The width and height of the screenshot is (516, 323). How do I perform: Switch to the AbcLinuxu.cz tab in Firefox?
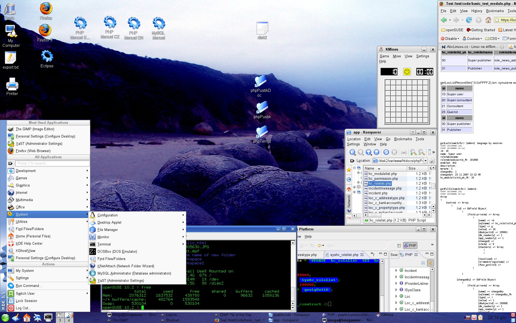(473, 47)
